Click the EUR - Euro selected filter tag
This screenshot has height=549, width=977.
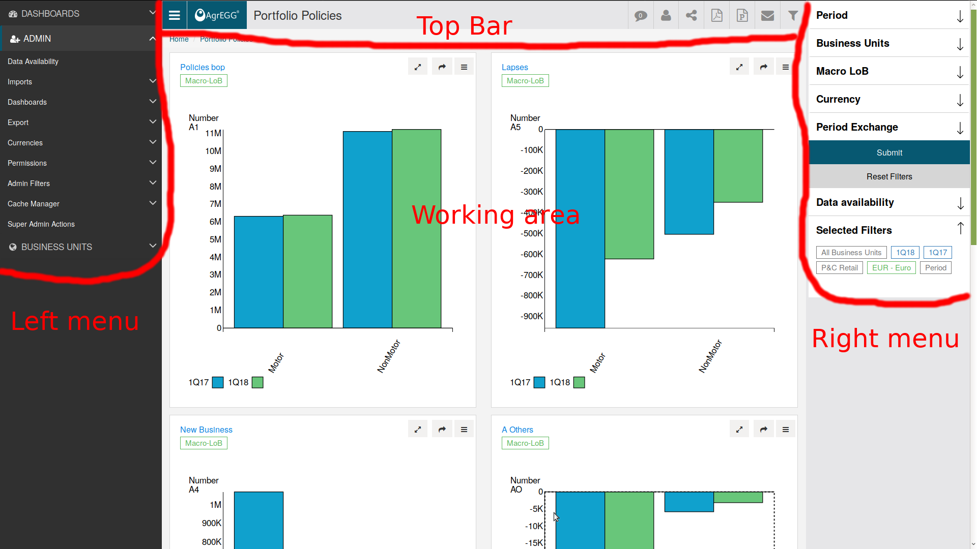tap(891, 267)
